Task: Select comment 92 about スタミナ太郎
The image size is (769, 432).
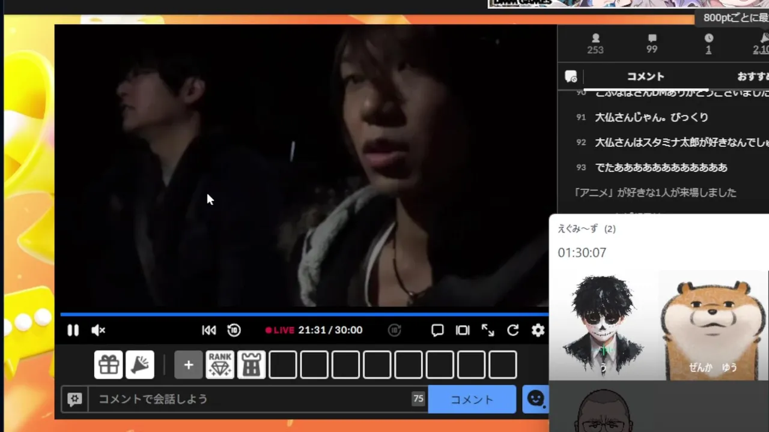Action: coord(681,142)
